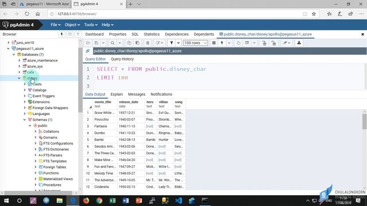This screenshot has width=367, height=206.
Task: Collapse the Schemas (1) node
Action: (x=25, y=120)
